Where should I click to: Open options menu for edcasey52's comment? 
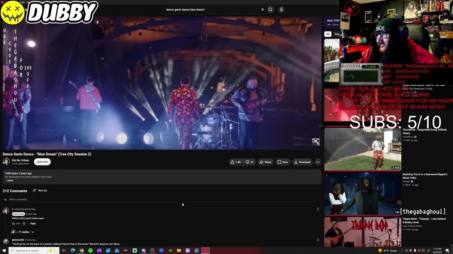(318, 240)
